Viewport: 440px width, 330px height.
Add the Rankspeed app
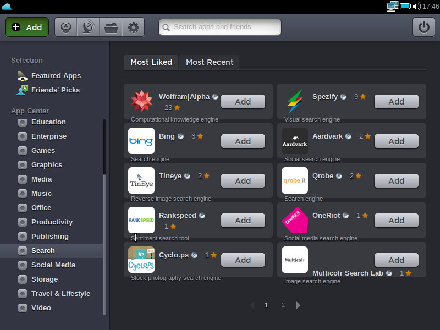click(243, 220)
